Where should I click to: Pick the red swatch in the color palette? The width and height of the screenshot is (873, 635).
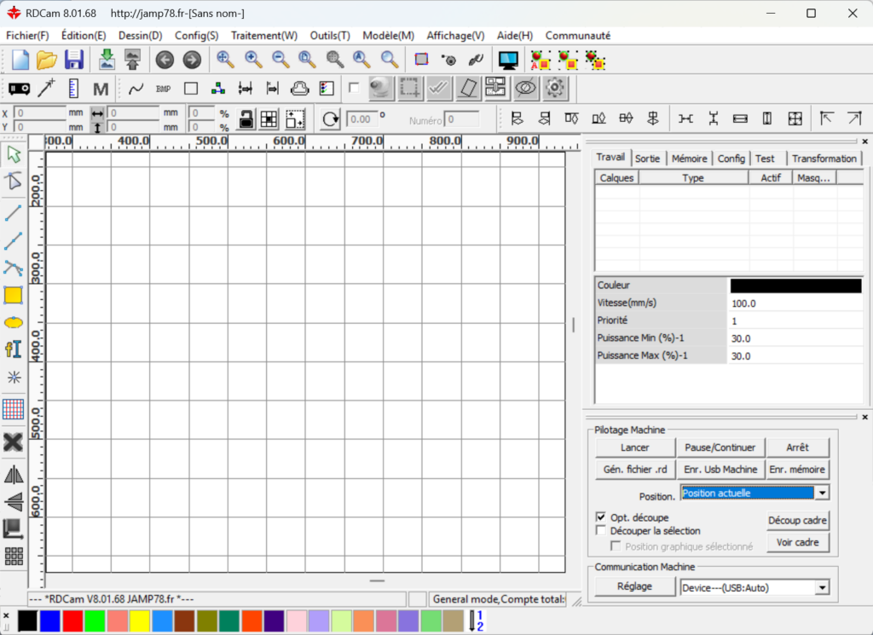point(72,621)
